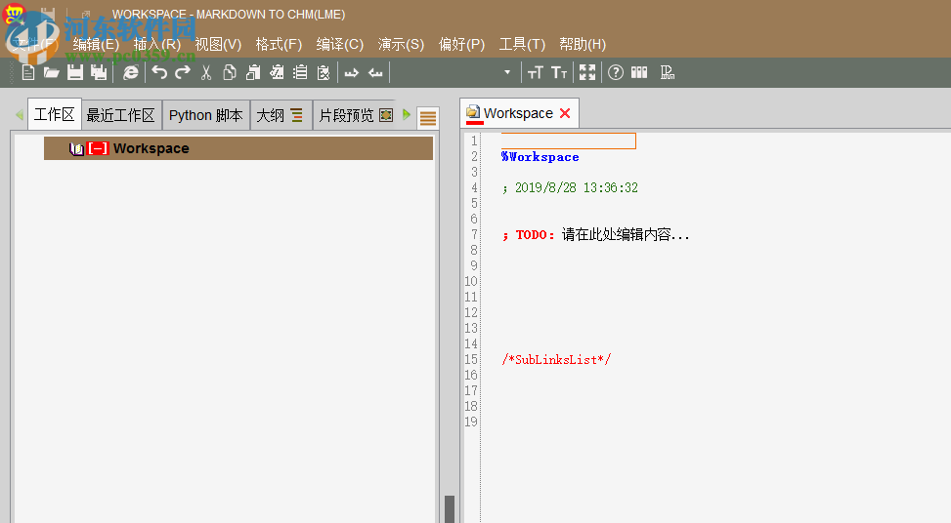Switch to the 片段预览 tab

tap(356, 115)
